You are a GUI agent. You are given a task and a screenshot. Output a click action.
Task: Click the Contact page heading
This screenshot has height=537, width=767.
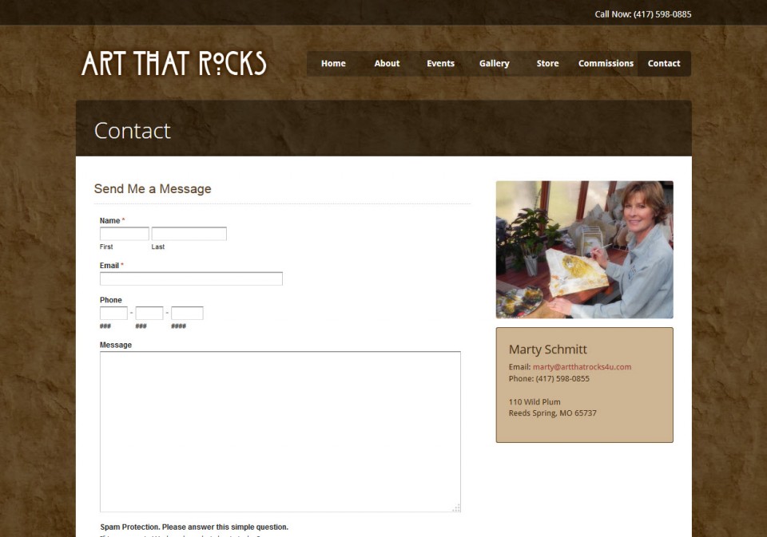tap(132, 131)
